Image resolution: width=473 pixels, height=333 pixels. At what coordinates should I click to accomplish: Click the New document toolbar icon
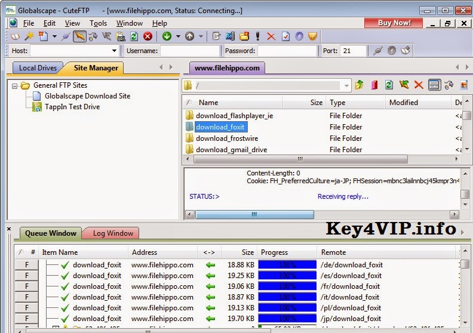[x=43, y=36]
